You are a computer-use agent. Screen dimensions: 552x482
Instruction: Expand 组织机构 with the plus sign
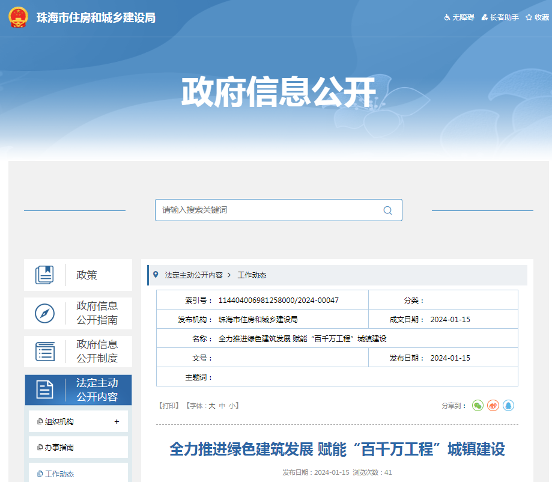point(117,421)
